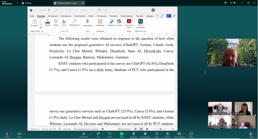
Task: Switch to Print Layout view in status bar
Action: coord(141,129)
